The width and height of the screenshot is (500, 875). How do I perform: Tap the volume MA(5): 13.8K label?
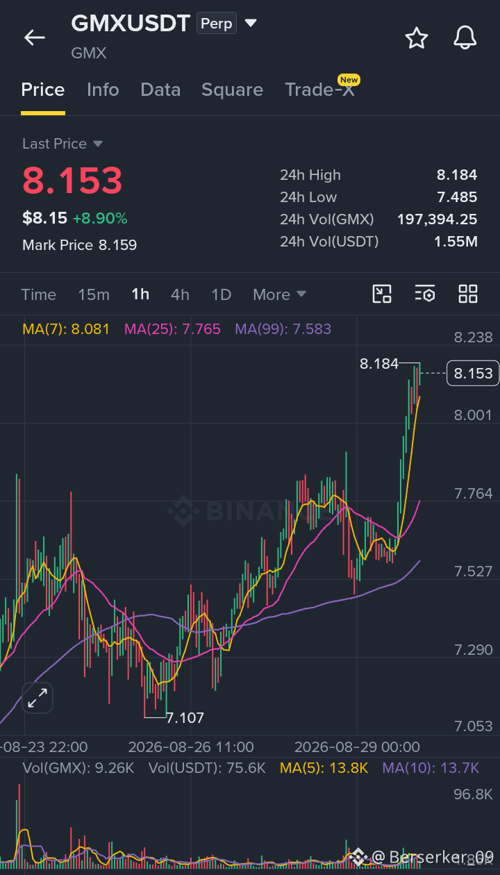coord(324,767)
